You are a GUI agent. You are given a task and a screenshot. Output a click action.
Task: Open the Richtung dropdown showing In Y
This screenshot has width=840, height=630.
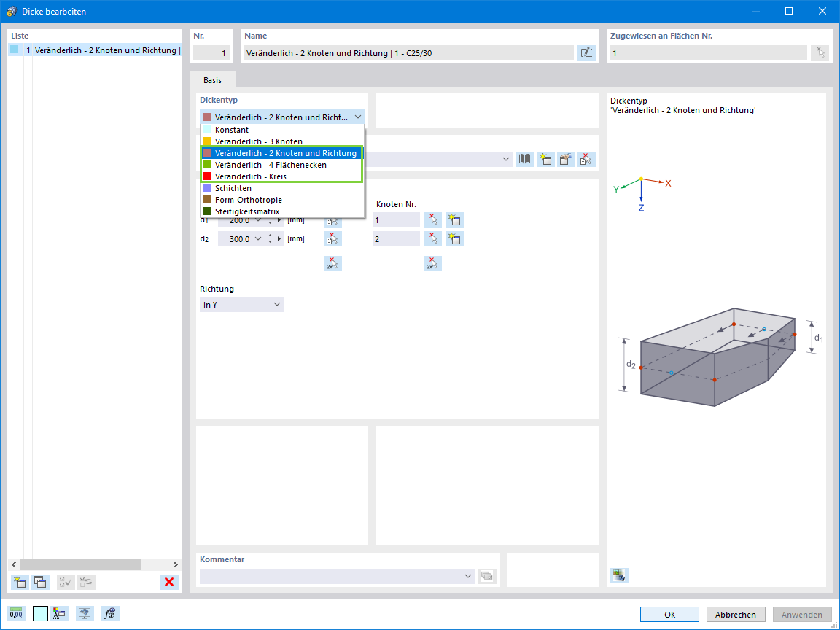(x=241, y=305)
